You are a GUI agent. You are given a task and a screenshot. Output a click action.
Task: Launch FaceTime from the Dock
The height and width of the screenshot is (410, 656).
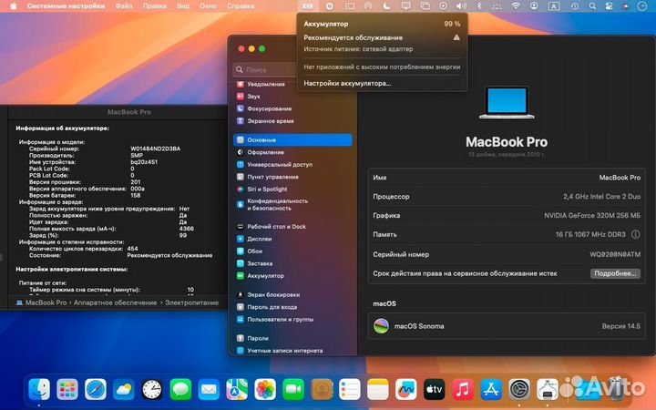pyautogui.click(x=293, y=390)
